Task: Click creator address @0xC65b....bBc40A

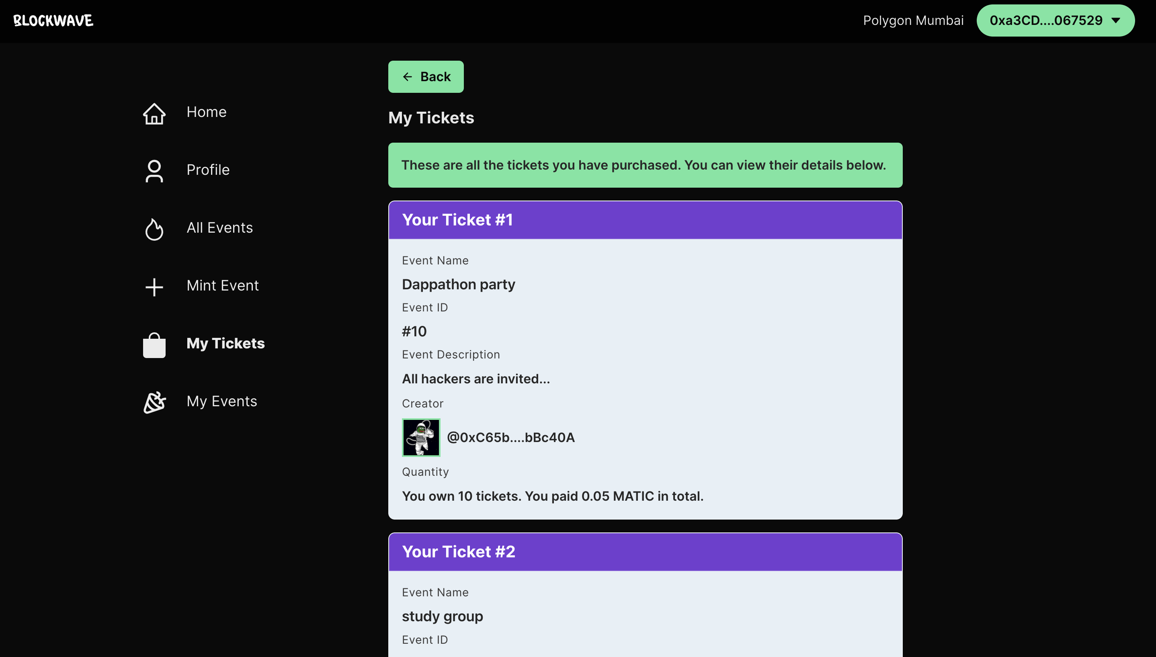Action: pyautogui.click(x=511, y=437)
